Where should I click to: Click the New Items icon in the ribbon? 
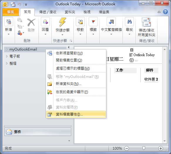pyautogui.click(x=9, y=21)
